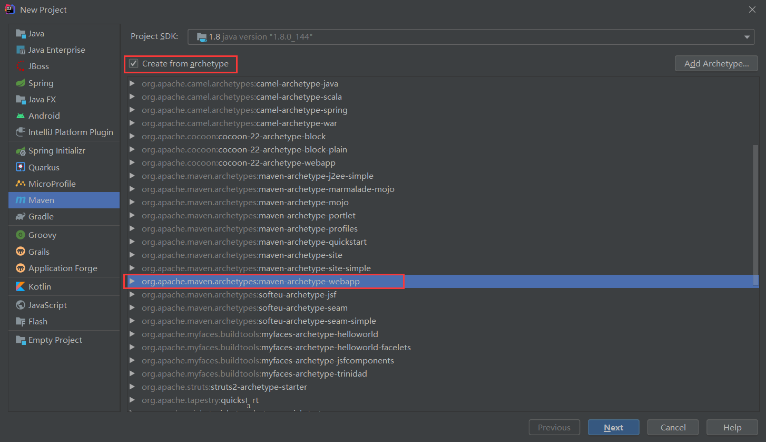Click the Java FX folder icon

click(x=21, y=99)
